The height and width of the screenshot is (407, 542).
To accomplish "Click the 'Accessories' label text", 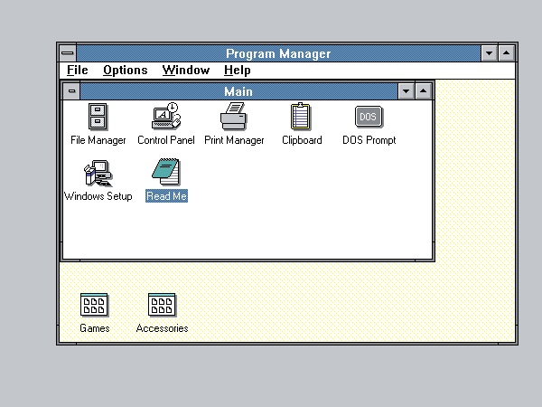I will click(162, 328).
